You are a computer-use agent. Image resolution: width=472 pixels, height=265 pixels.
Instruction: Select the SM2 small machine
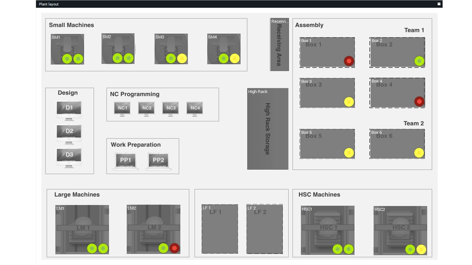click(118, 49)
